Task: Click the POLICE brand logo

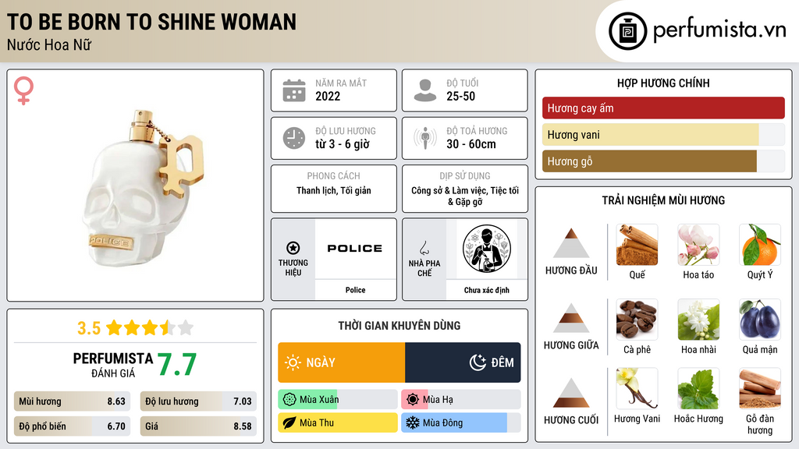Action: pos(355,249)
